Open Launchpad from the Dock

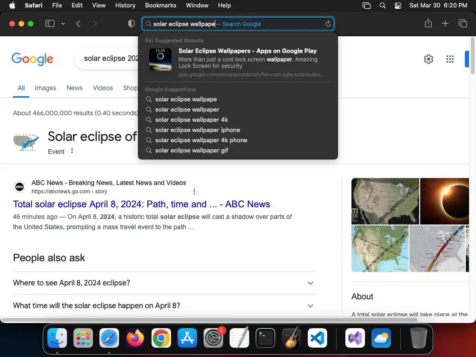click(x=83, y=338)
